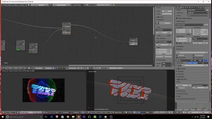212x119 pixels.
Task: Open Blender from the Windows taskbar
Action: click(x=79, y=117)
